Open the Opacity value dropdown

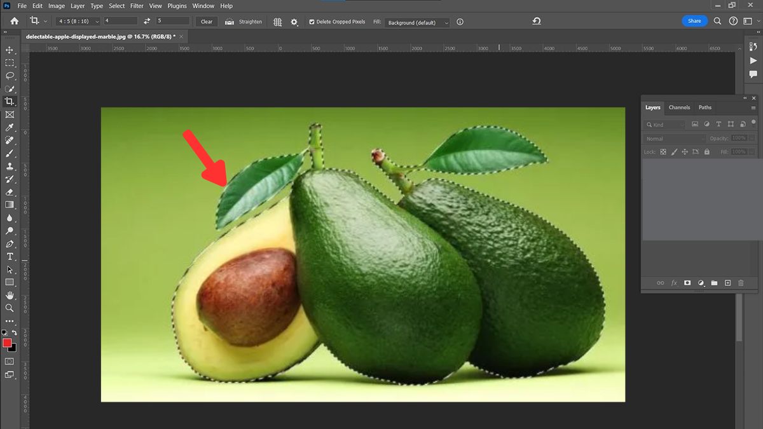pos(752,138)
